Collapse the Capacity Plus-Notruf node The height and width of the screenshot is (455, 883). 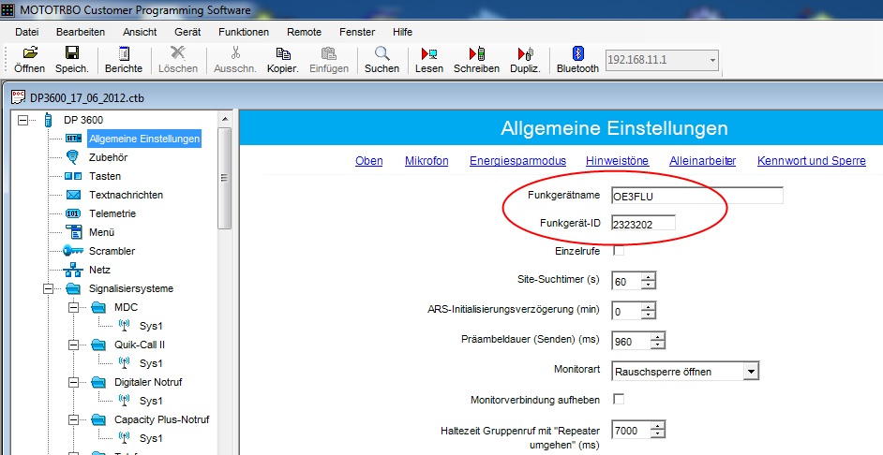click(x=73, y=419)
